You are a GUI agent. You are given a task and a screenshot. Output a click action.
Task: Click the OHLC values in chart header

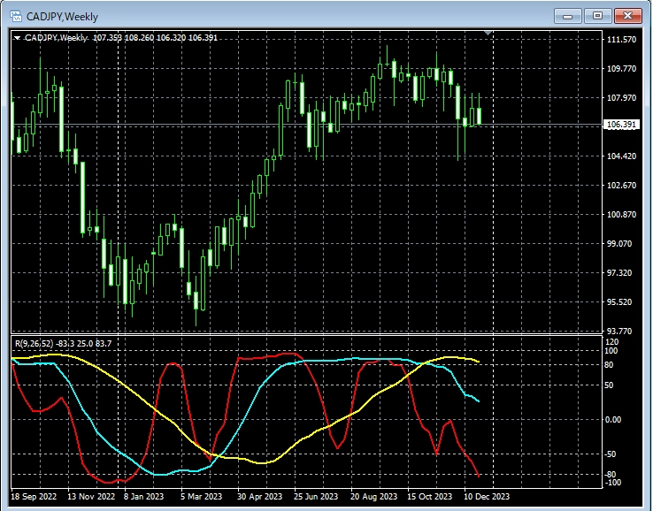[x=155, y=38]
